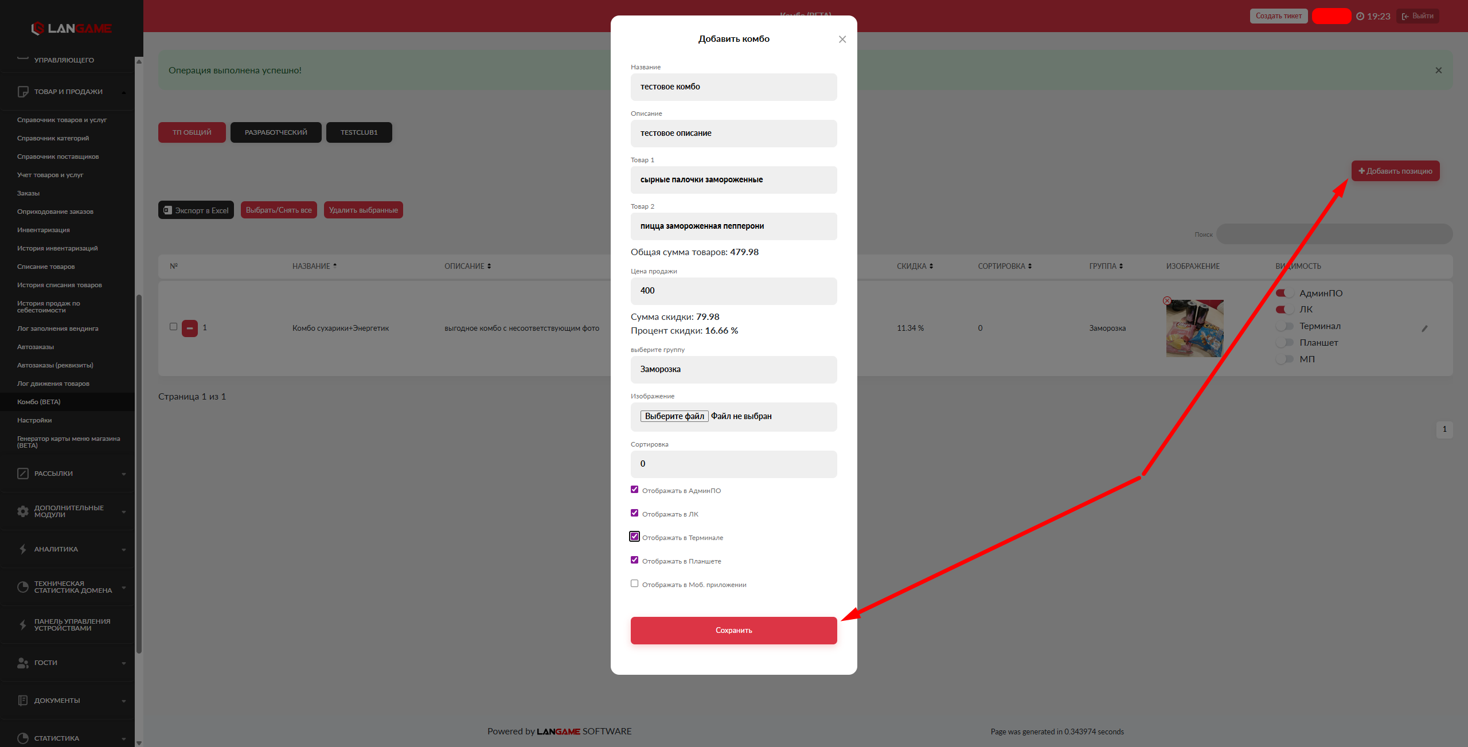Click the Рассылки edit icon in sidebar
Image resolution: width=1468 pixels, height=747 pixels.
[x=23, y=474]
